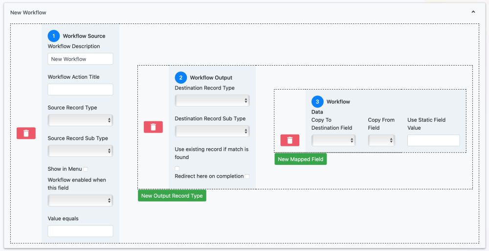Screen dimensions: 489x251
Task: Click the Redirect here on completion label
Action: (x=209, y=176)
